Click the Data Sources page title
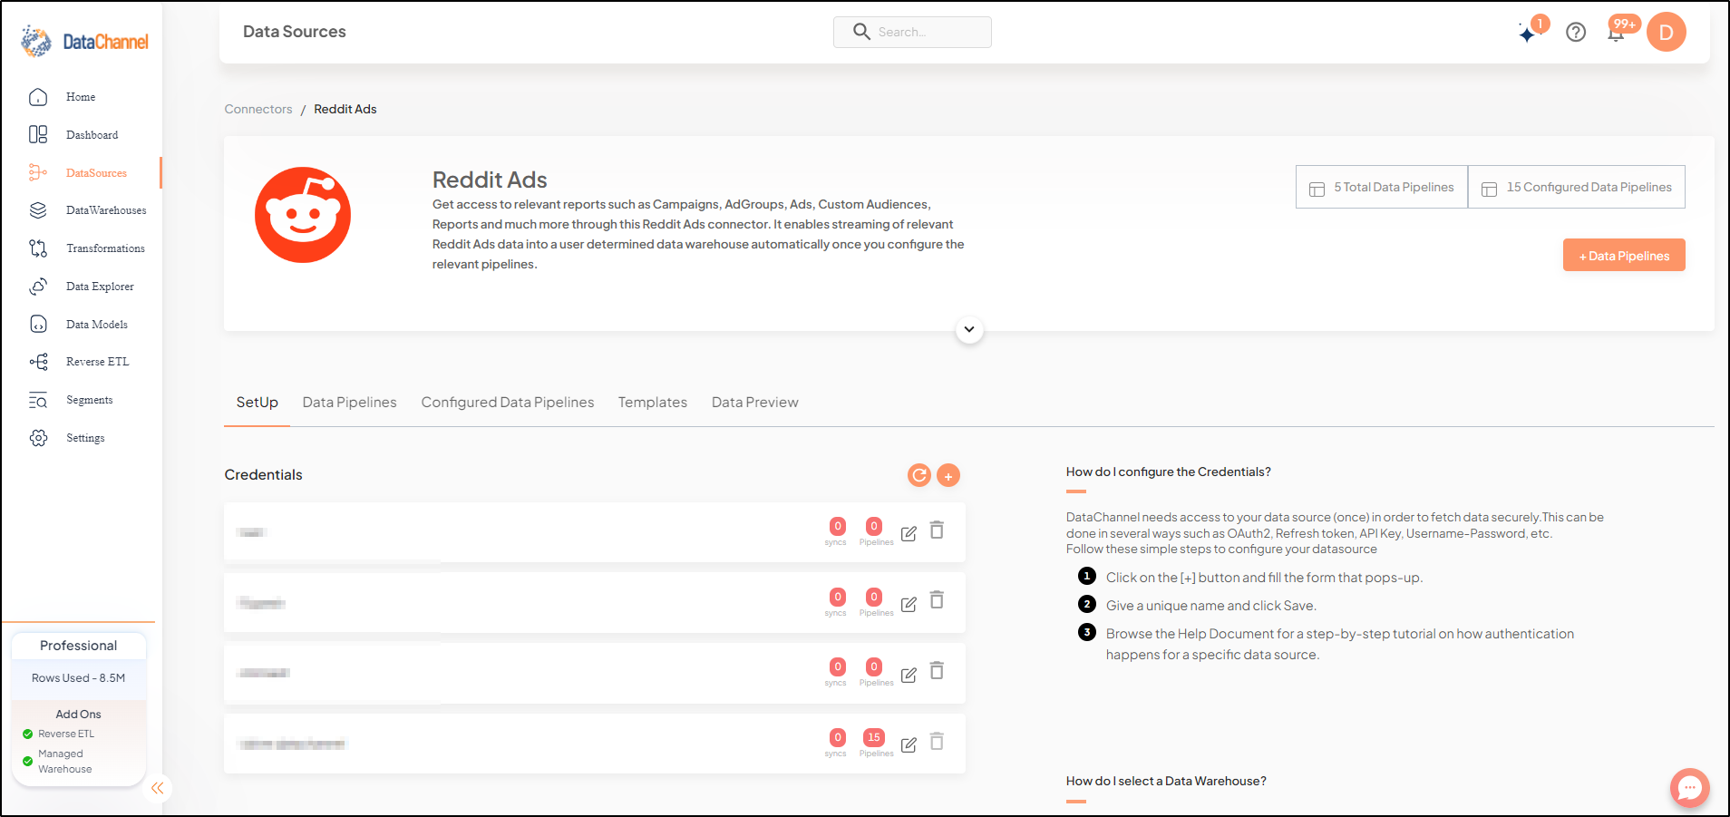The height and width of the screenshot is (817, 1730). (x=295, y=32)
